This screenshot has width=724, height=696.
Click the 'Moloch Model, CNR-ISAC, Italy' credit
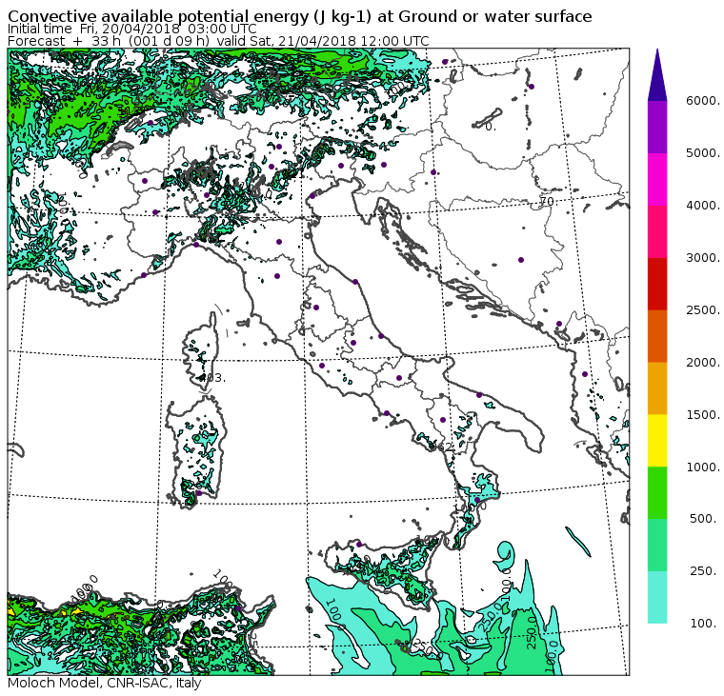tap(105, 683)
